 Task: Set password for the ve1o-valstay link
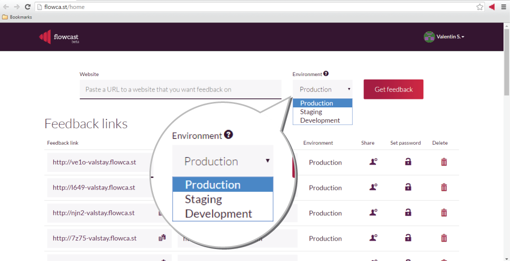[x=408, y=162]
